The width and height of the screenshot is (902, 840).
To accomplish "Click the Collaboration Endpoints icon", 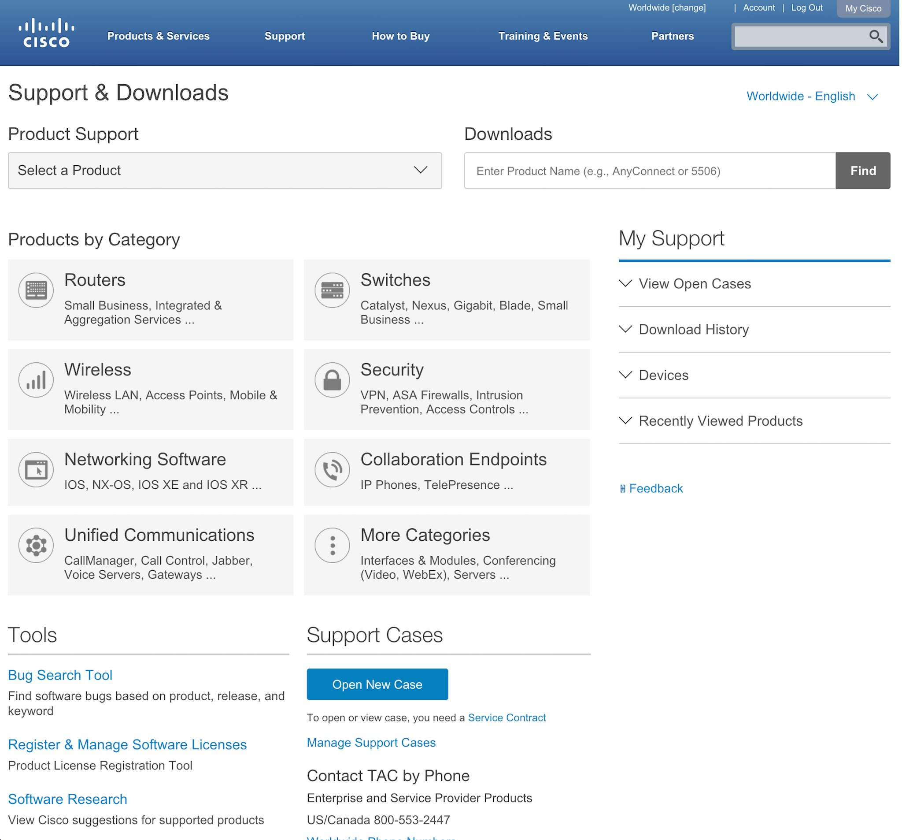I will (332, 469).
